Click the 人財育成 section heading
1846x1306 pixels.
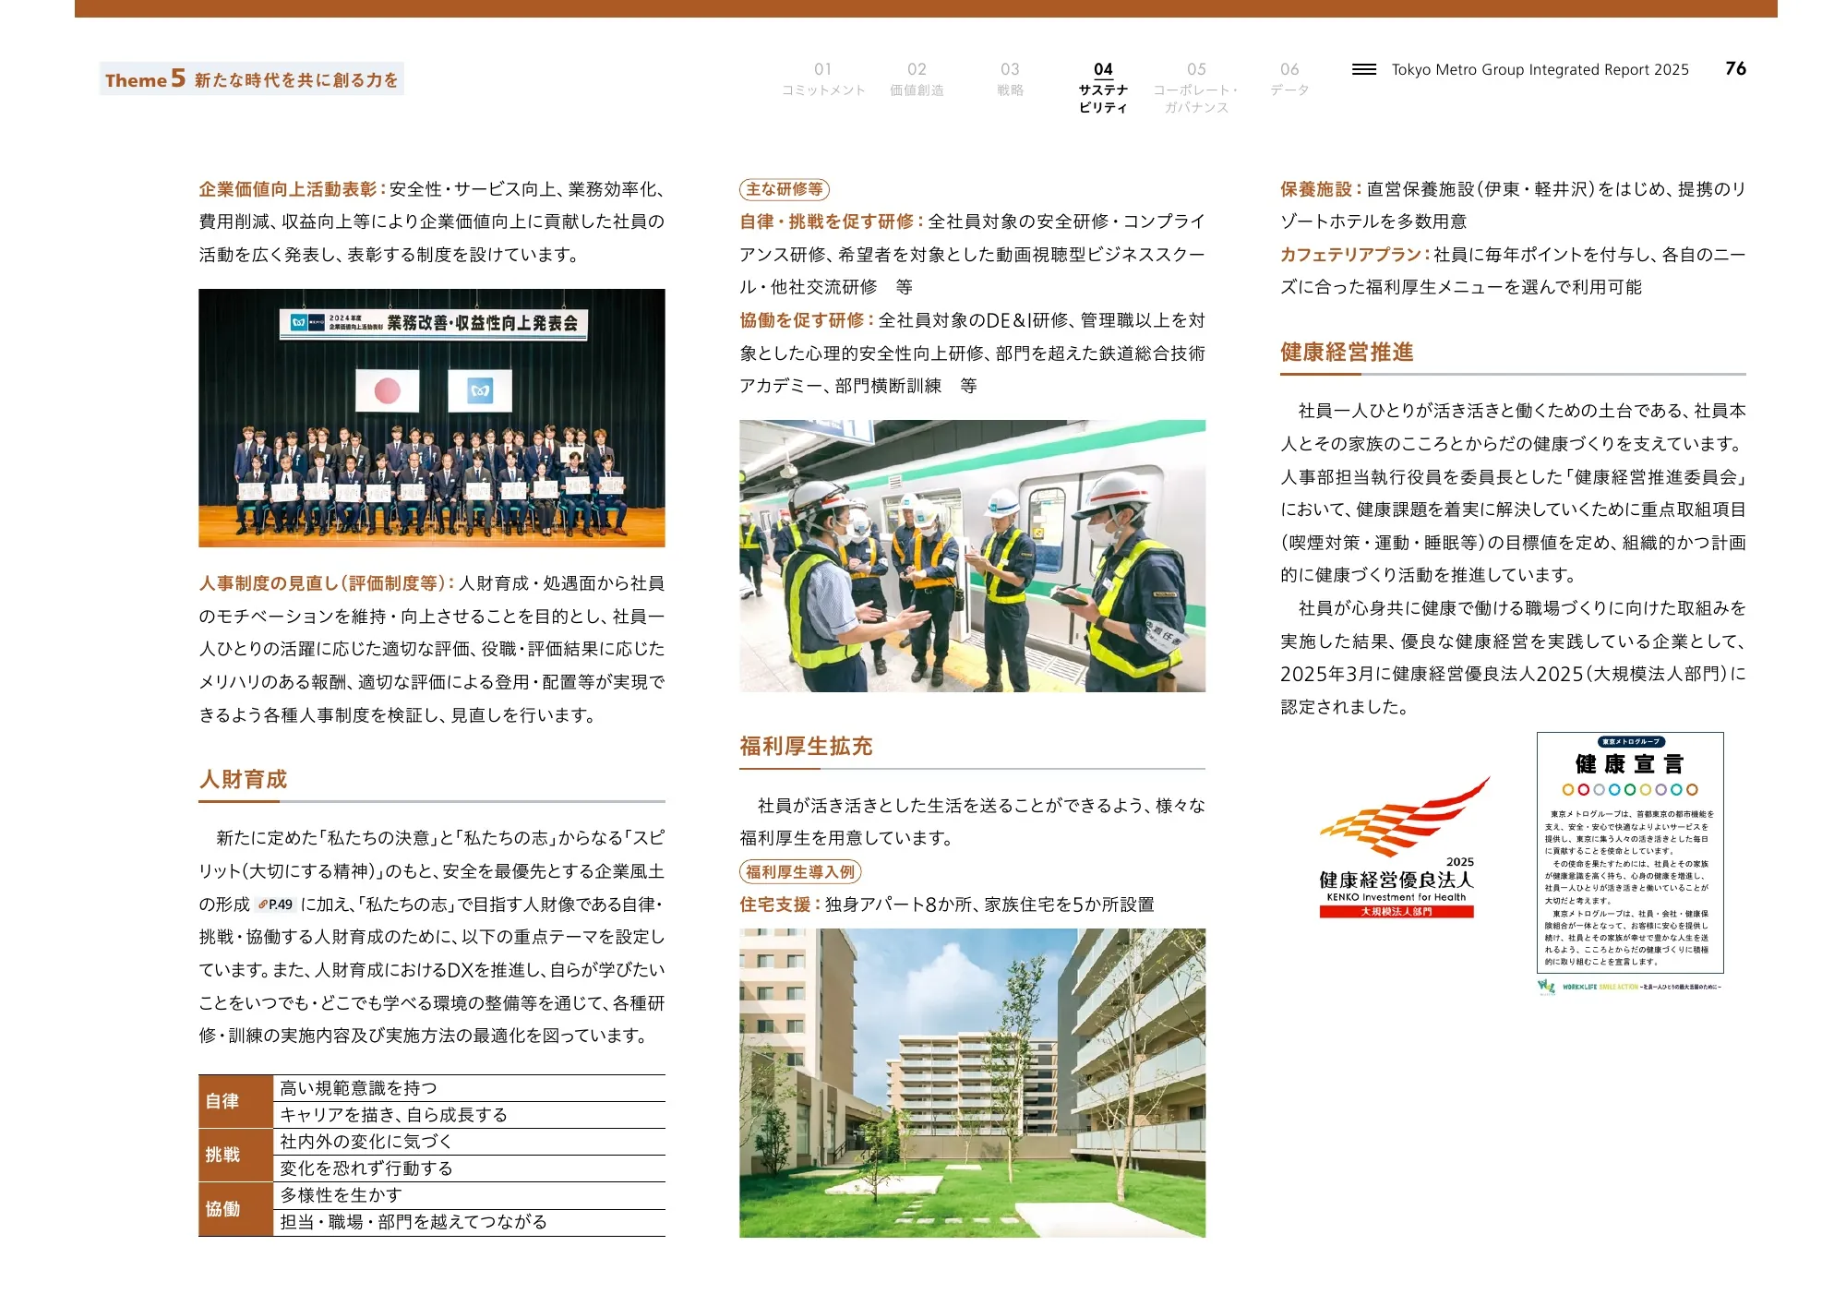tap(244, 780)
